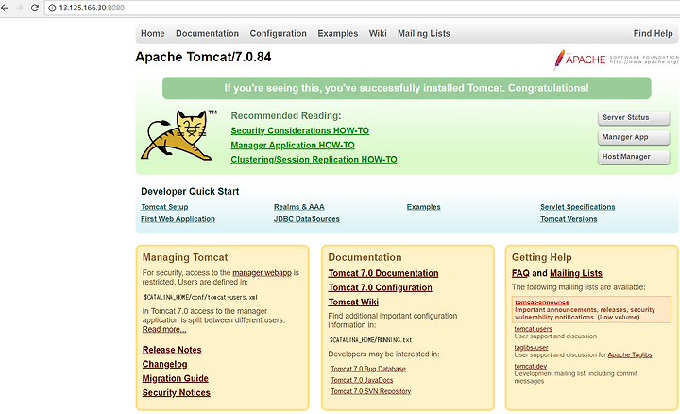Image resolution: width=680 pixels, height=414 pixels.
Task: Open the JDBC DataSources link
Action: pyautogui.click(x=307, y=219)
